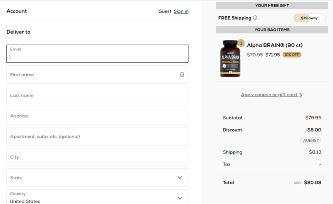Click the chevron arrow beside Apply coupon
The image size is (333, 204).
click(301, 95)
